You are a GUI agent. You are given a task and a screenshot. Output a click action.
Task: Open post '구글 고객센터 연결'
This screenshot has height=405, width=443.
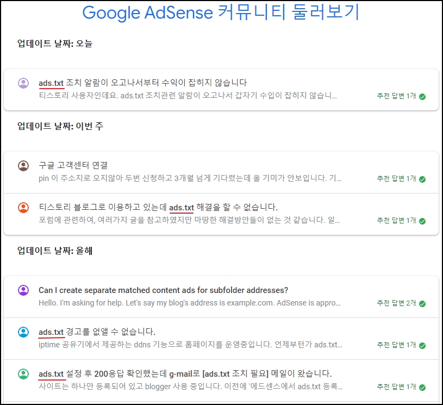(73, 165)
